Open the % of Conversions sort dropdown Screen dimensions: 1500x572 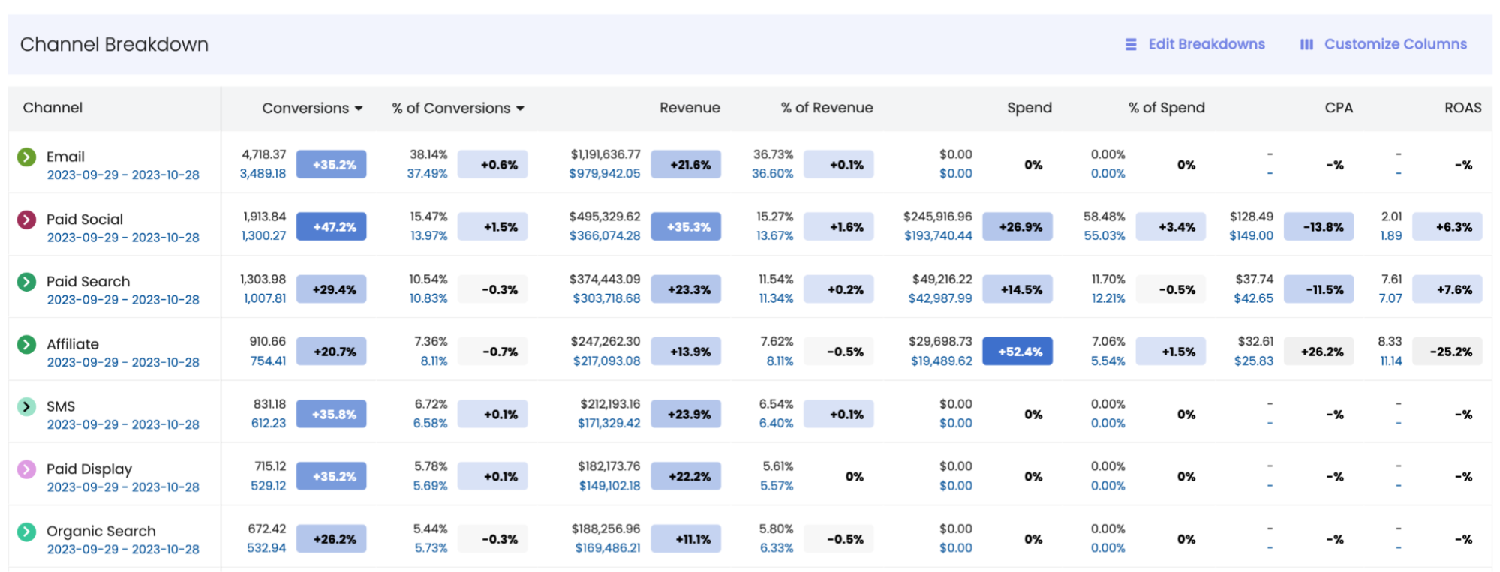[520, 109]
